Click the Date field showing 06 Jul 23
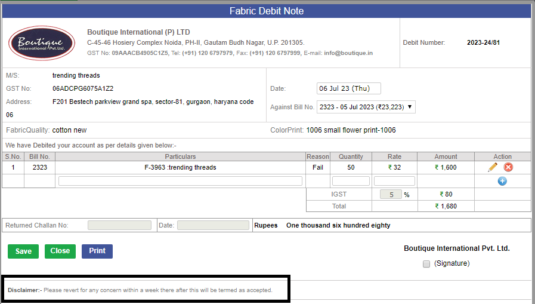The height and width of the screenshot is (304, 535). coord(349,88)
